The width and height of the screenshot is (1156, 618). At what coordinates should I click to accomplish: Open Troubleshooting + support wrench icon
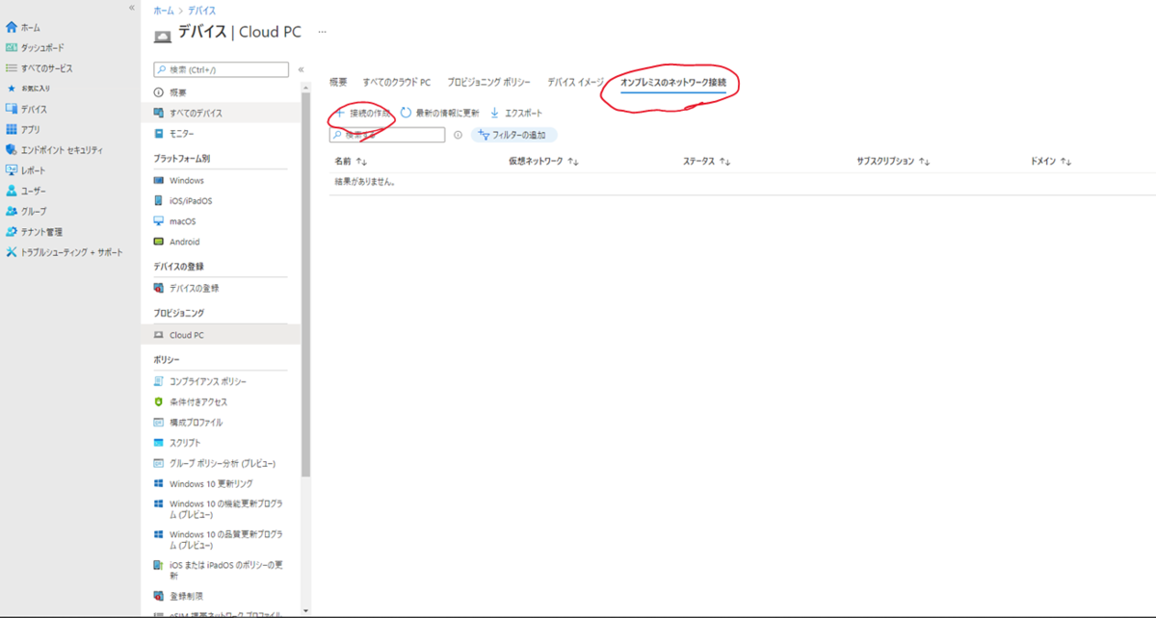(12, 252)
